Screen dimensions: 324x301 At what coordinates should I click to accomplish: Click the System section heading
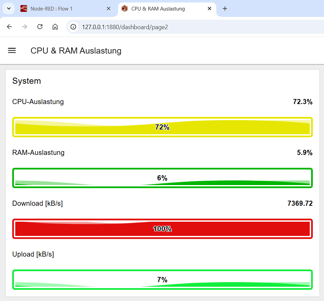pos(26,81)
